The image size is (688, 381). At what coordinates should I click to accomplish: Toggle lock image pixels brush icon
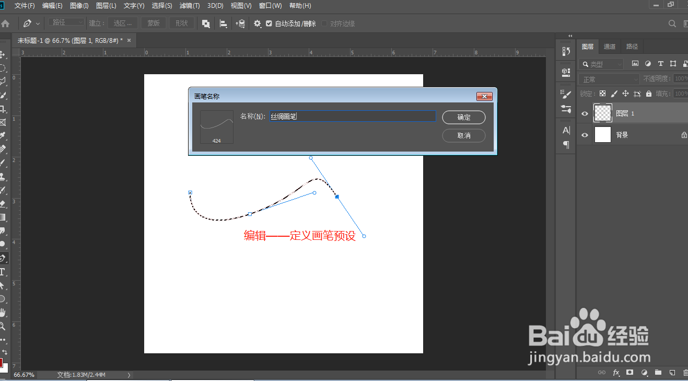tap(614, 94)
